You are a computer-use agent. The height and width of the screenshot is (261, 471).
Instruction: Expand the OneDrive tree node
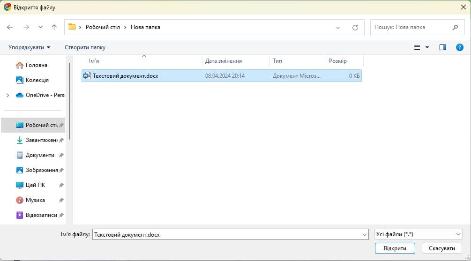click(x=7, y=95)
